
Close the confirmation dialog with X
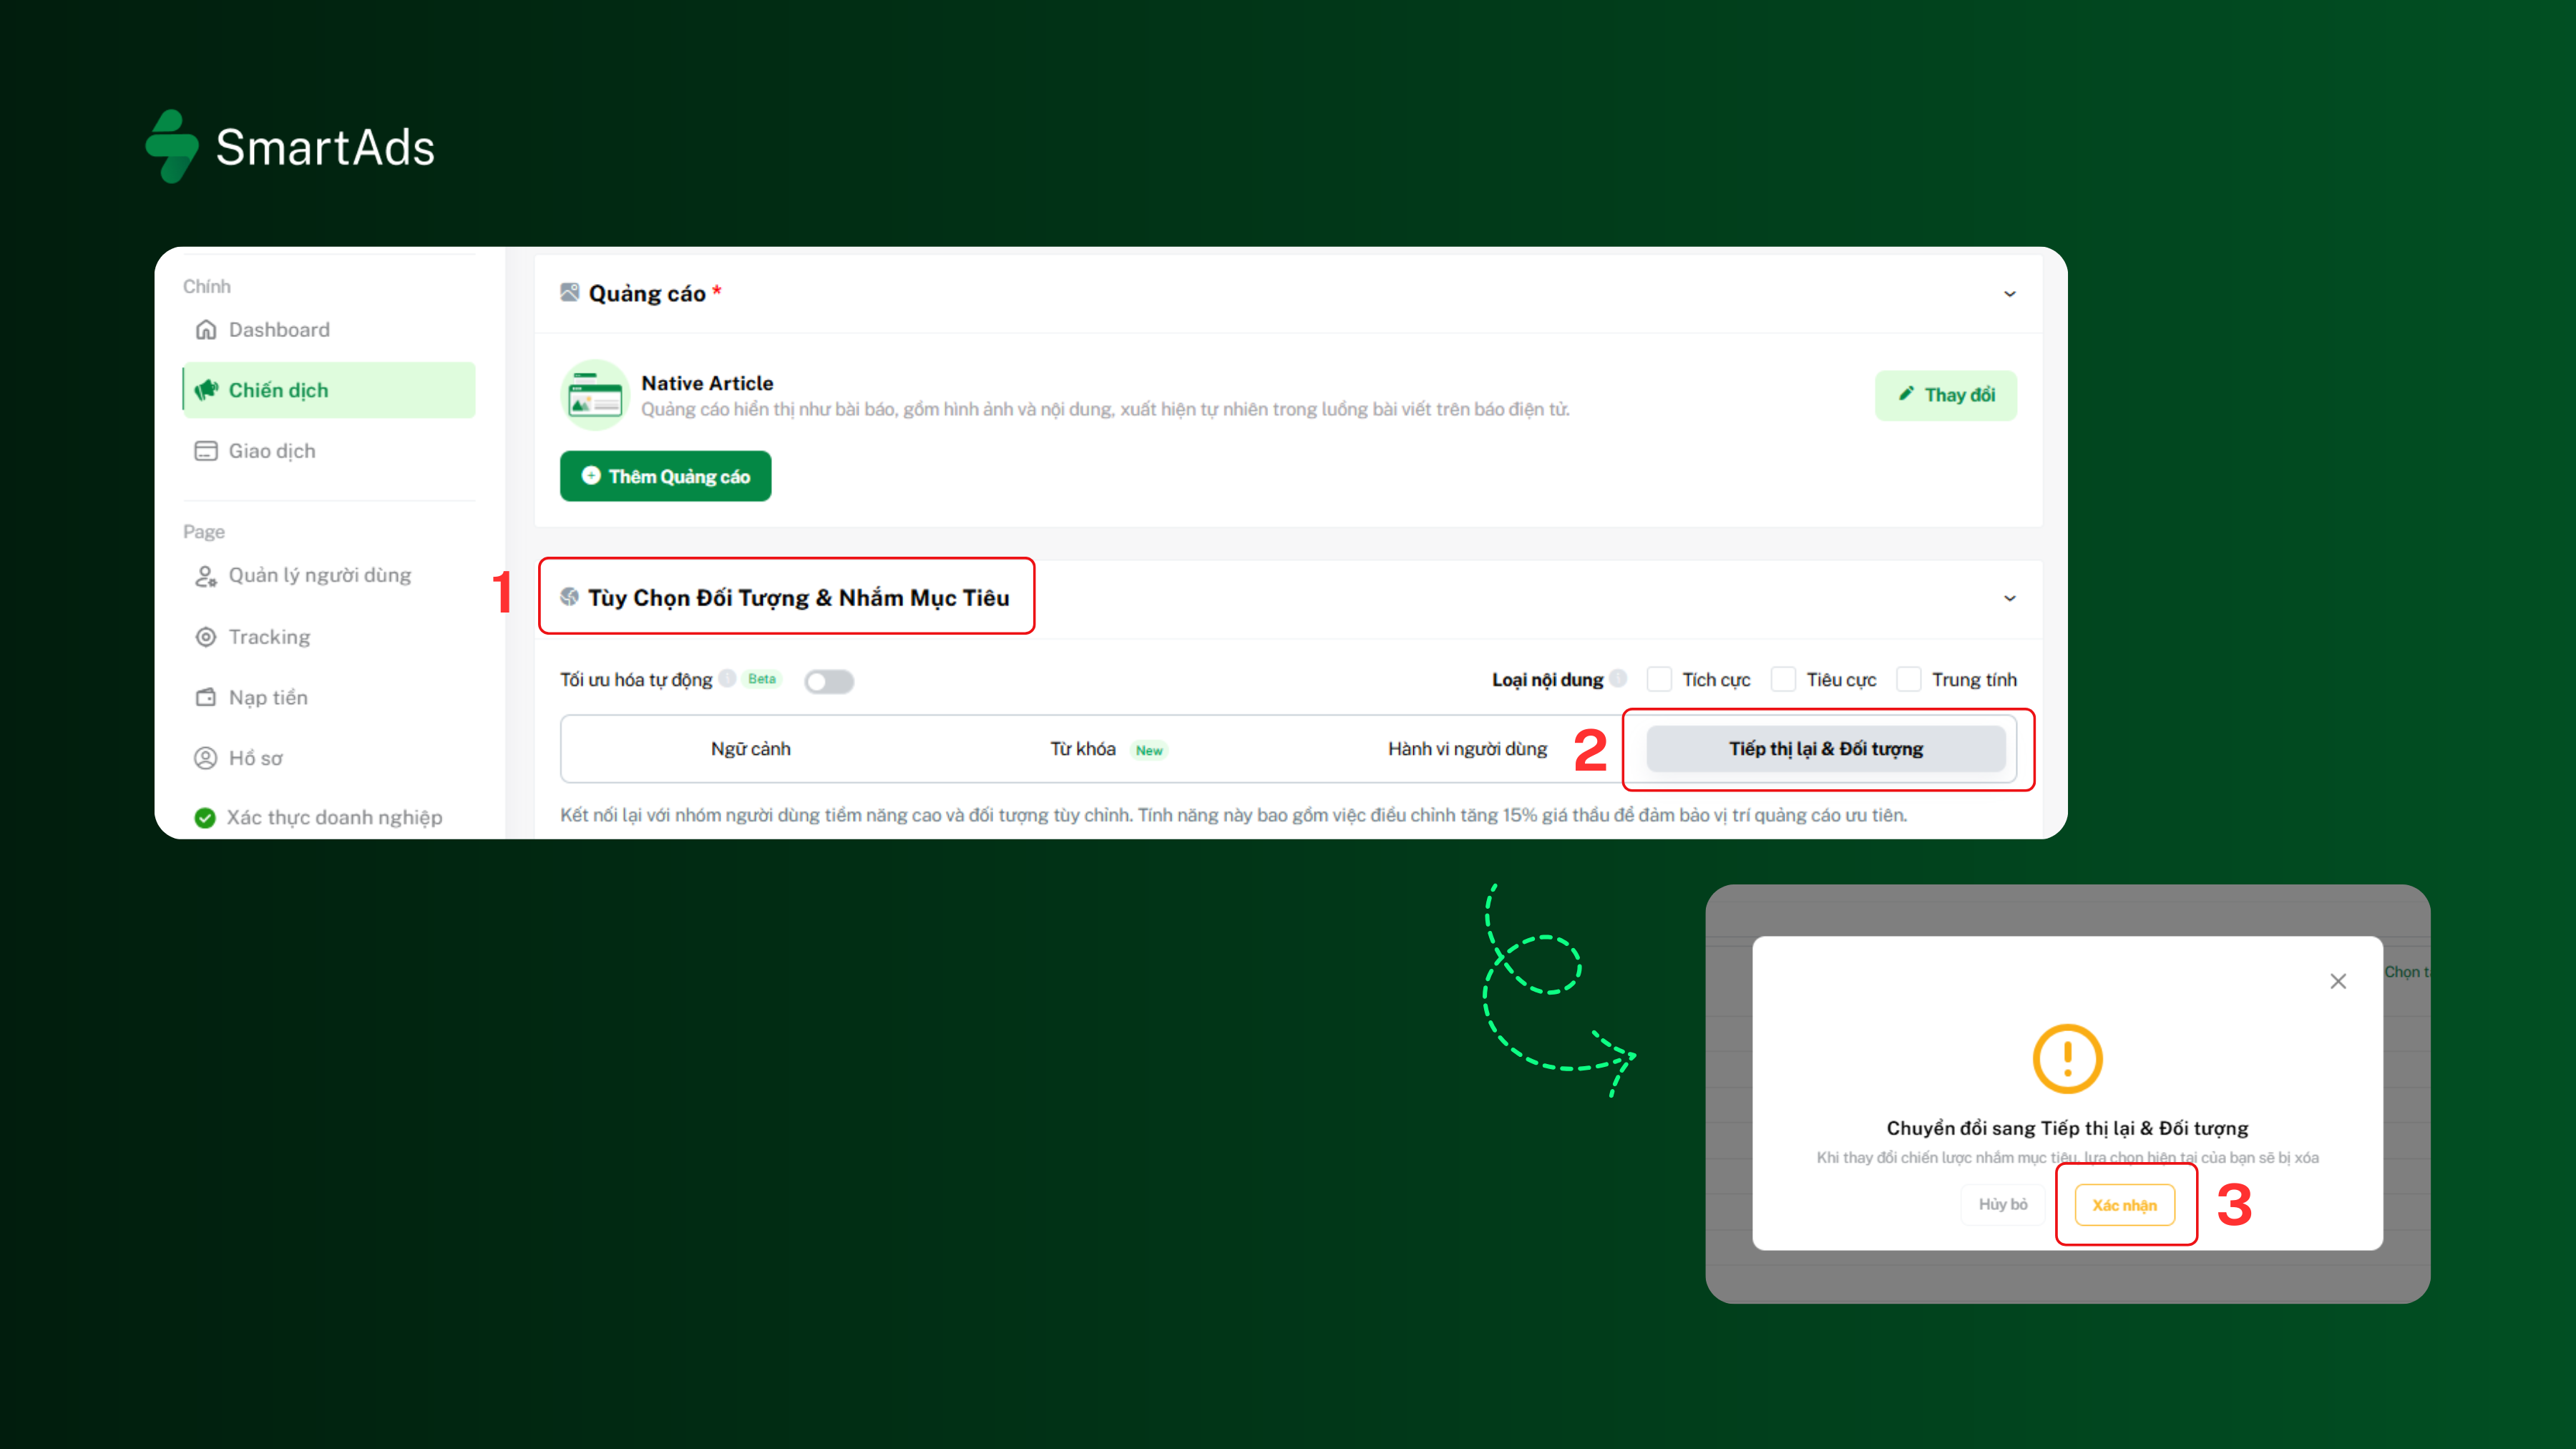2338,981
